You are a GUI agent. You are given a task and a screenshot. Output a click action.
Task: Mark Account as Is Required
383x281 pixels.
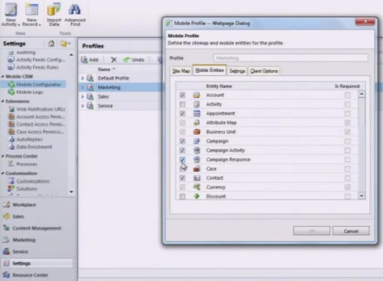(x=347, y=95)
